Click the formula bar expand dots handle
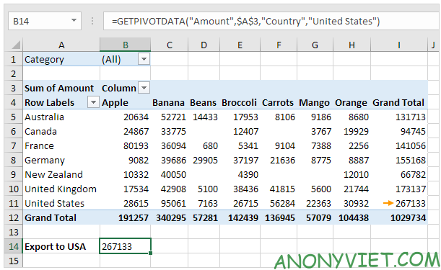This screenshot has height=270, width=441. (x=92, y=21)
